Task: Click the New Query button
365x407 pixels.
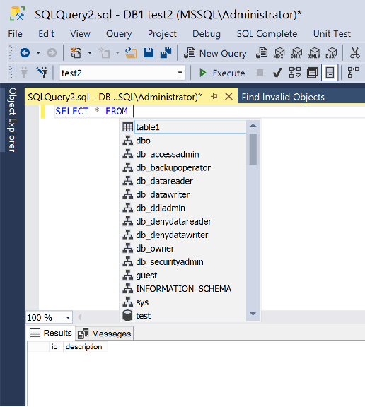Action: click(215, 53)
